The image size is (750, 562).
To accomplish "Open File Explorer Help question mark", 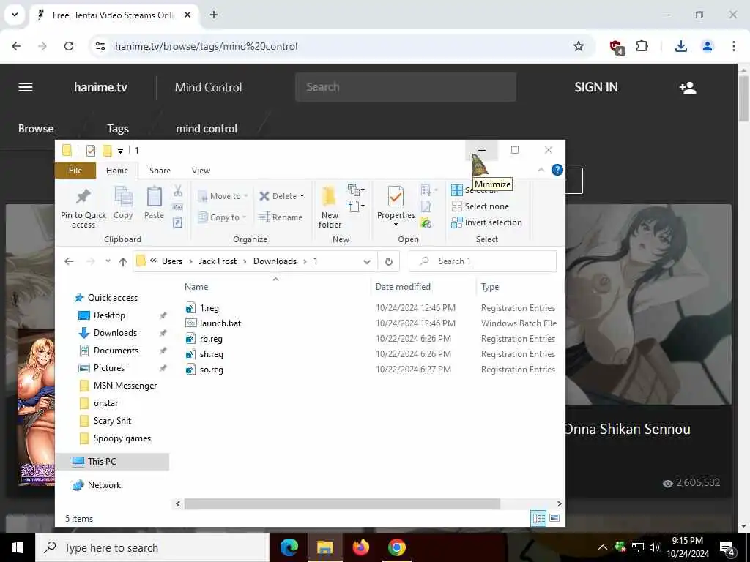I will pos(557,170).
